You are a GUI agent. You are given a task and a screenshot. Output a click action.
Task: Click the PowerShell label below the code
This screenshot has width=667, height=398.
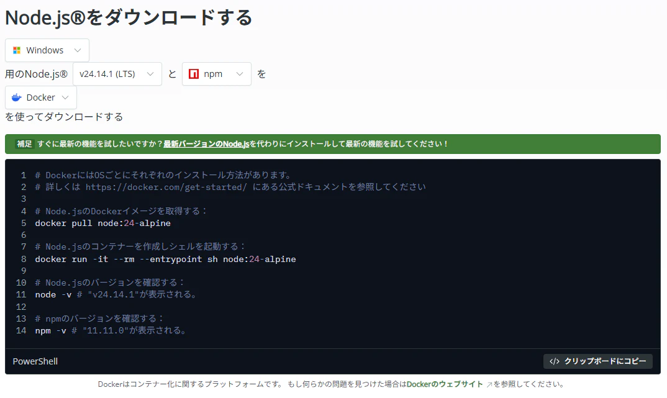pos(35,361)
